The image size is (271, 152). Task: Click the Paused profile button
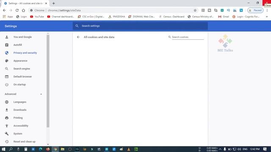pos(255,10)
